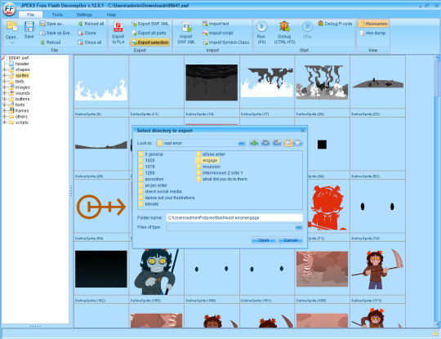
Task: Open the Files of type dropdown
Action: point(299,227)
